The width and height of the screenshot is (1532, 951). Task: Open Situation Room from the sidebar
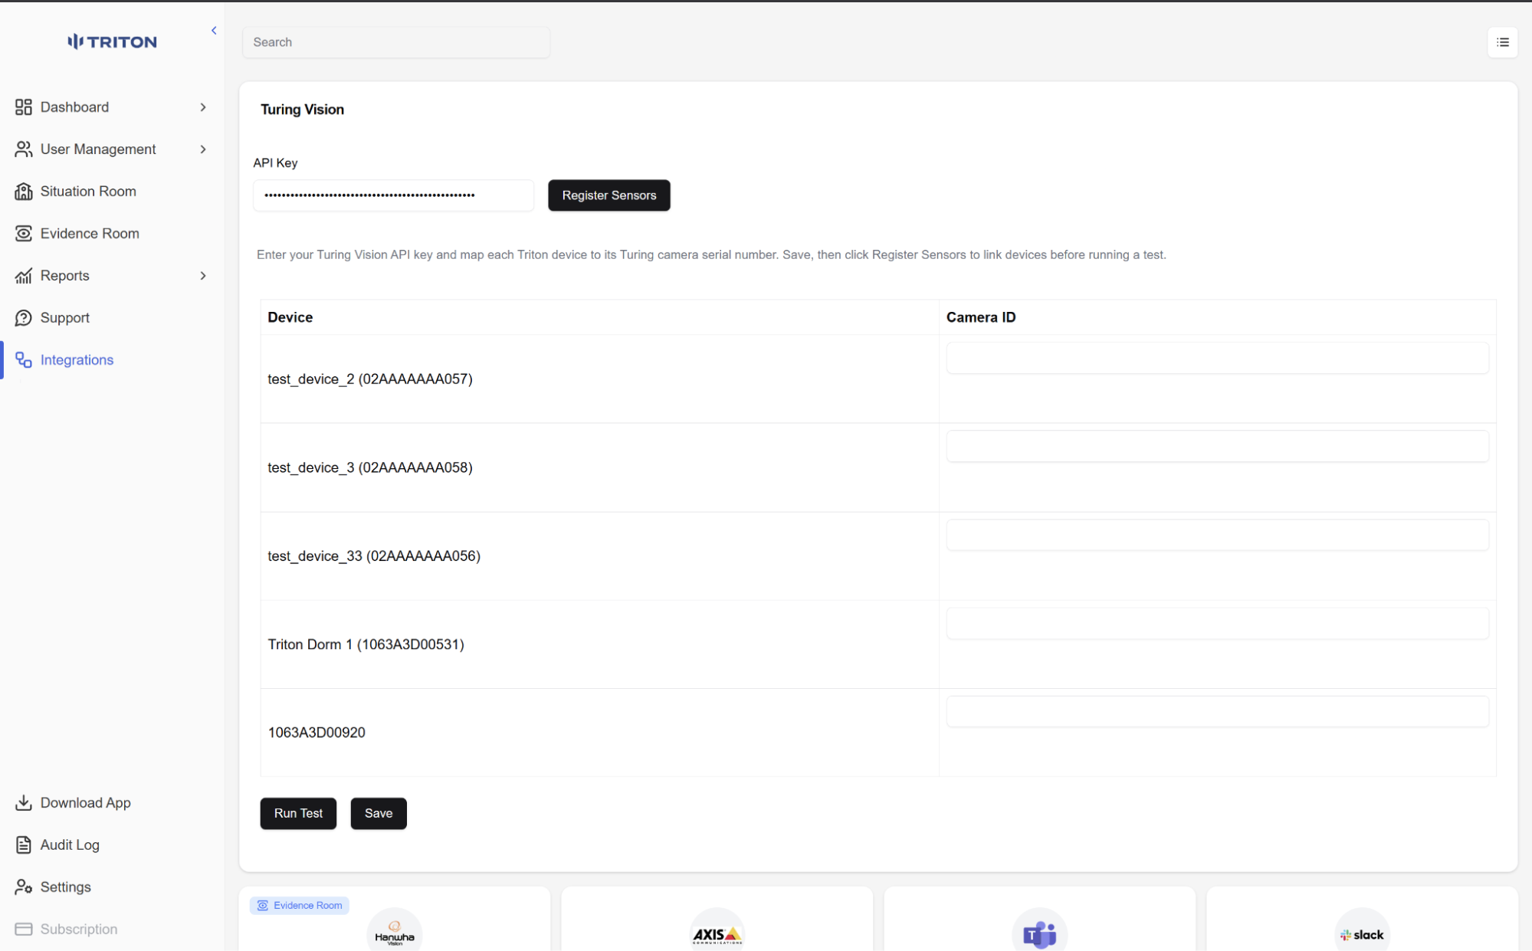coord(88,192)
